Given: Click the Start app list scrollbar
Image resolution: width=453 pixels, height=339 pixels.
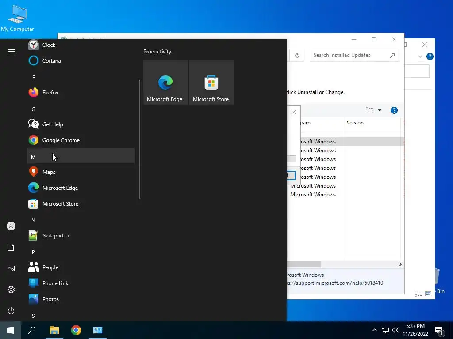Looking at the screenshot, I should click(x=140, y=139).
